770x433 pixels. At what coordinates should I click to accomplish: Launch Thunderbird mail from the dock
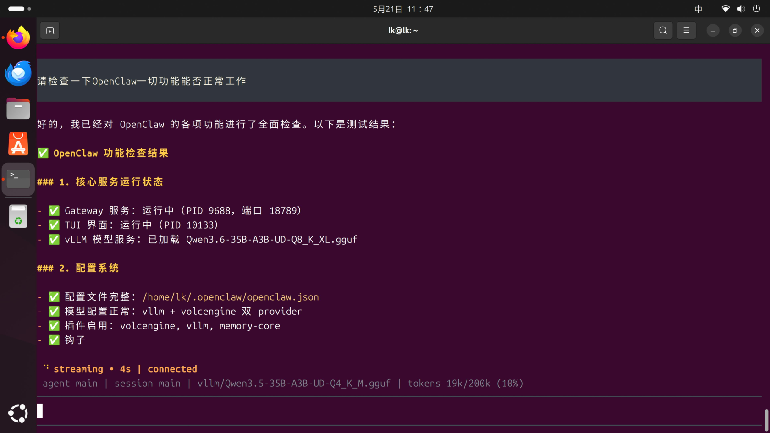(18, 73)
